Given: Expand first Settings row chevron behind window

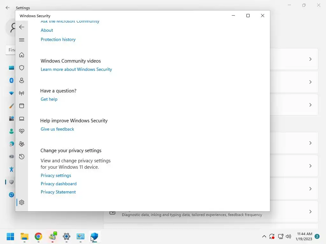Looking at the screenshot, I should [x=310, y=59].
